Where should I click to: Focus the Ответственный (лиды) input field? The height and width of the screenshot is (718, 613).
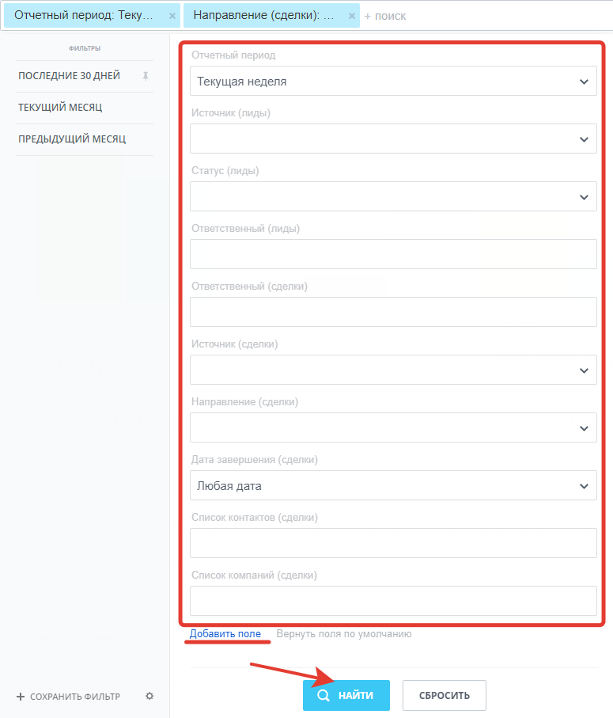[393, 254]
